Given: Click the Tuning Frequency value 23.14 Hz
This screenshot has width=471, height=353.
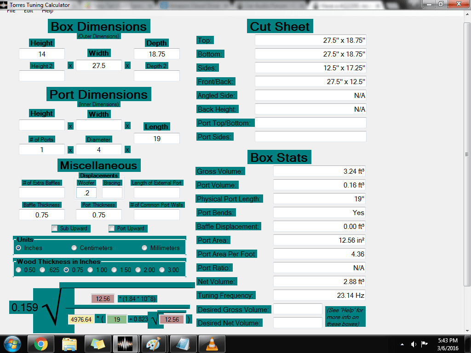Looking at the screenshot, I should (x=319, y=296).
